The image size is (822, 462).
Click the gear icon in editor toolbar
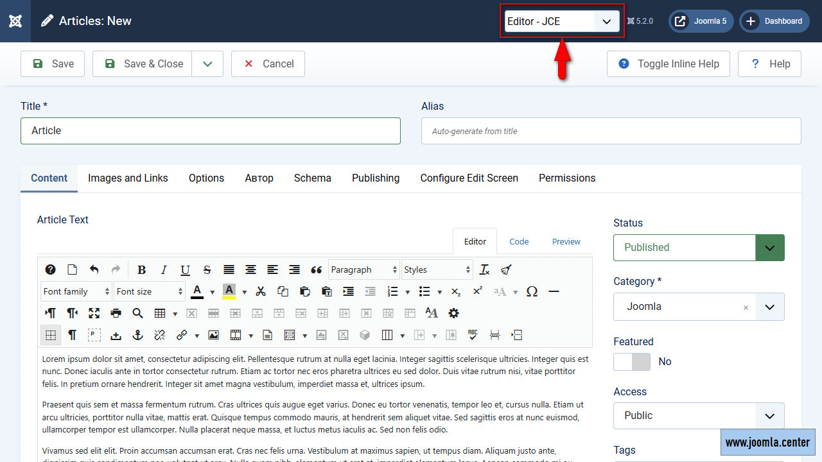453,313
